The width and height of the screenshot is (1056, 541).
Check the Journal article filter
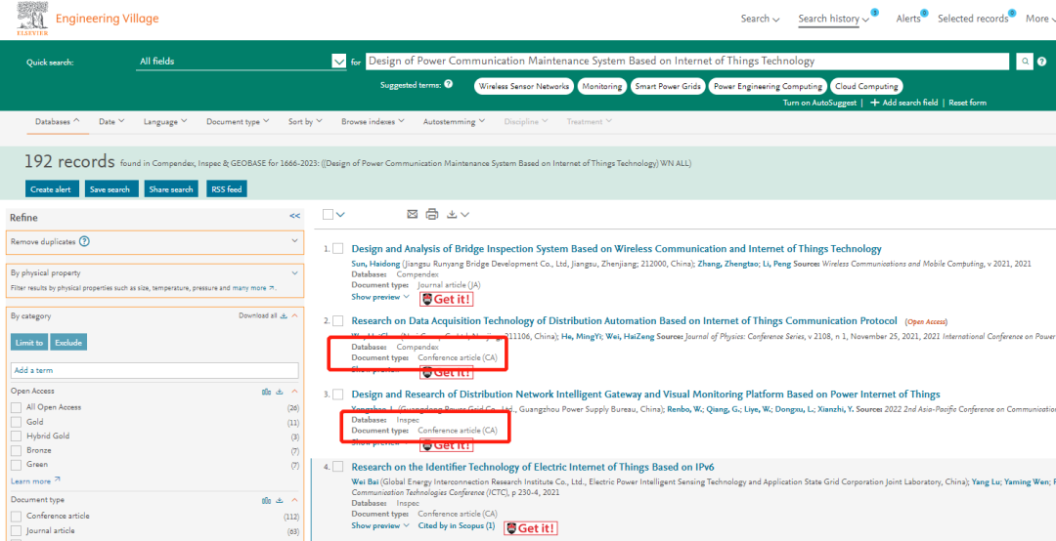tap(17, 531)
